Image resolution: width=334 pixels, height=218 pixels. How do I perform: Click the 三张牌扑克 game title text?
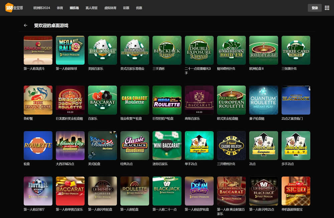(x=289, y=69)
